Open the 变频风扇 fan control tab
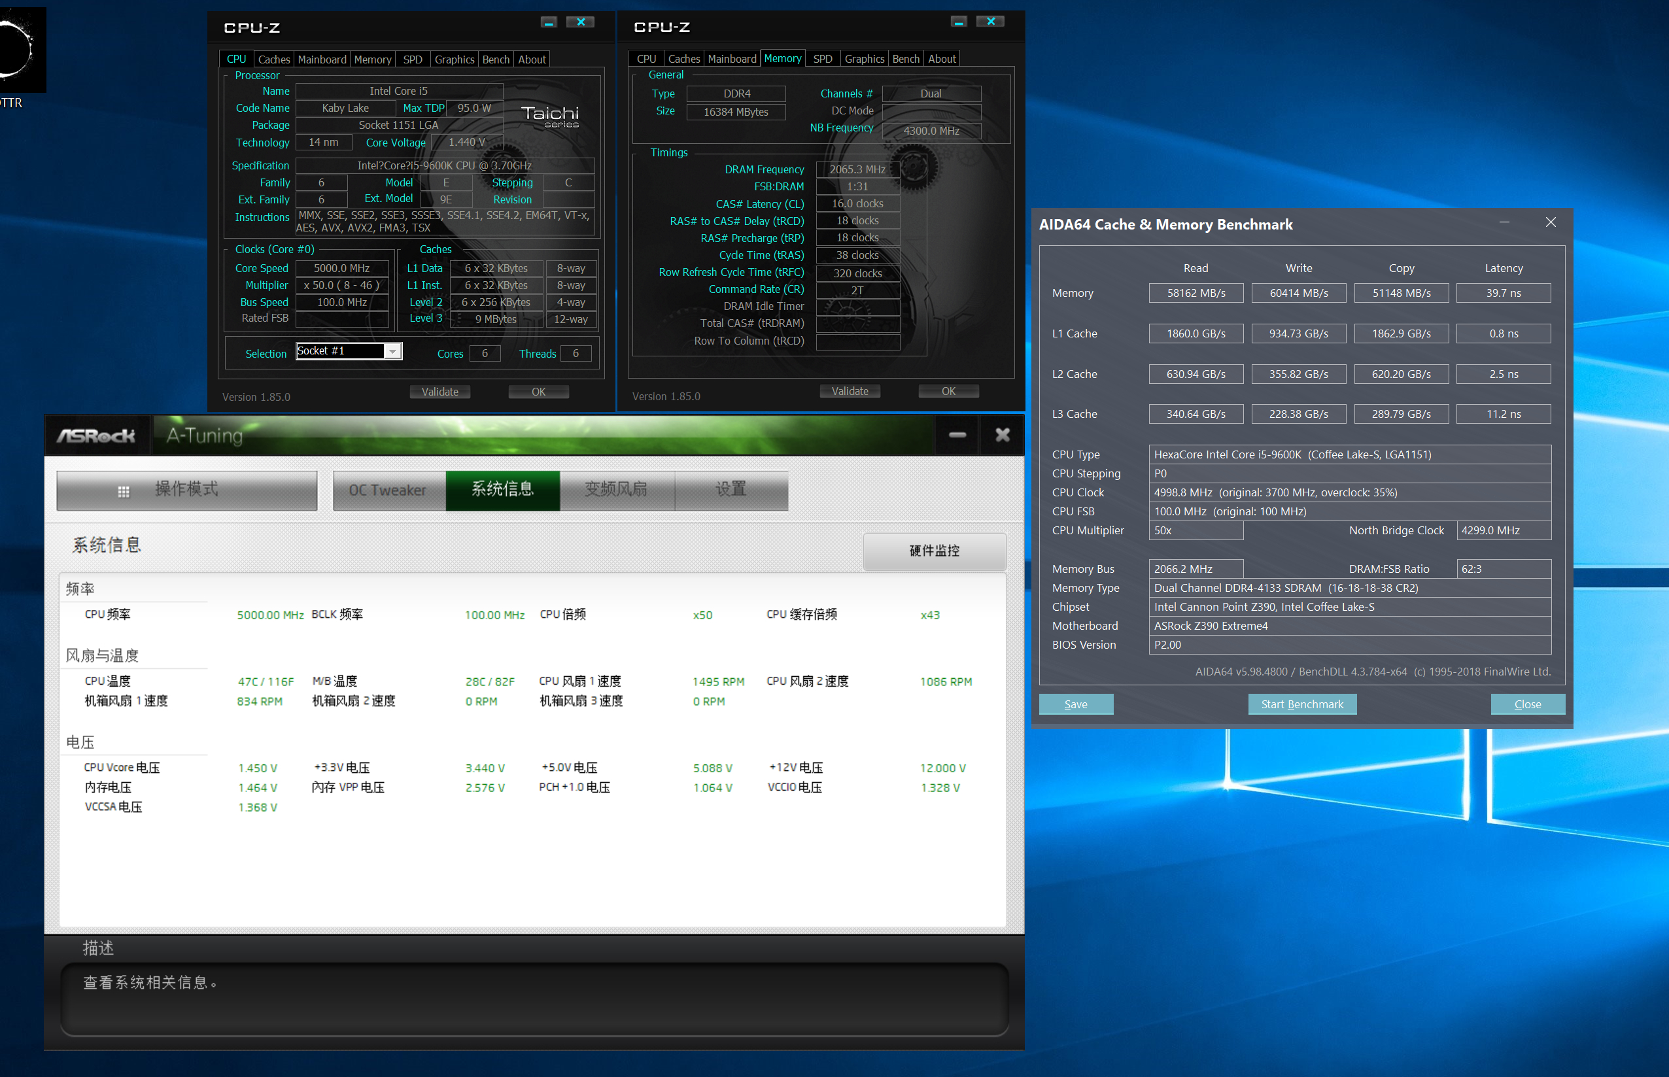 (617, 490)
